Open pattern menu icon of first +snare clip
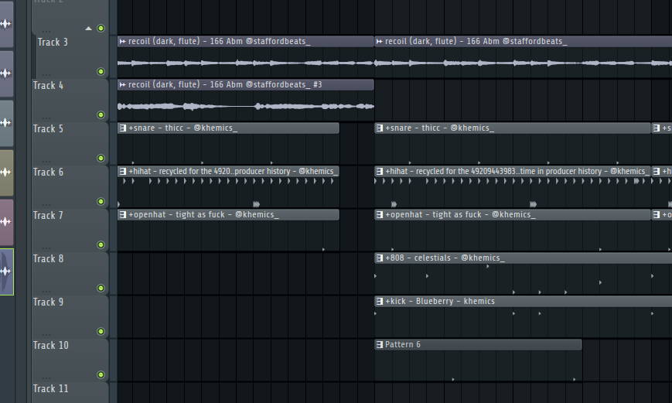Viewport: 672px width, 403px height. pos(123,128)
